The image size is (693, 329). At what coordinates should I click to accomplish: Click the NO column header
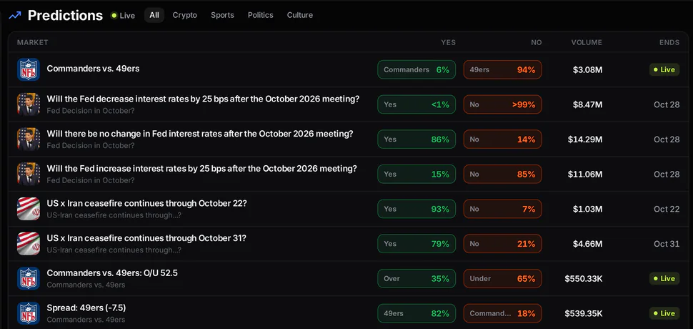536,42
